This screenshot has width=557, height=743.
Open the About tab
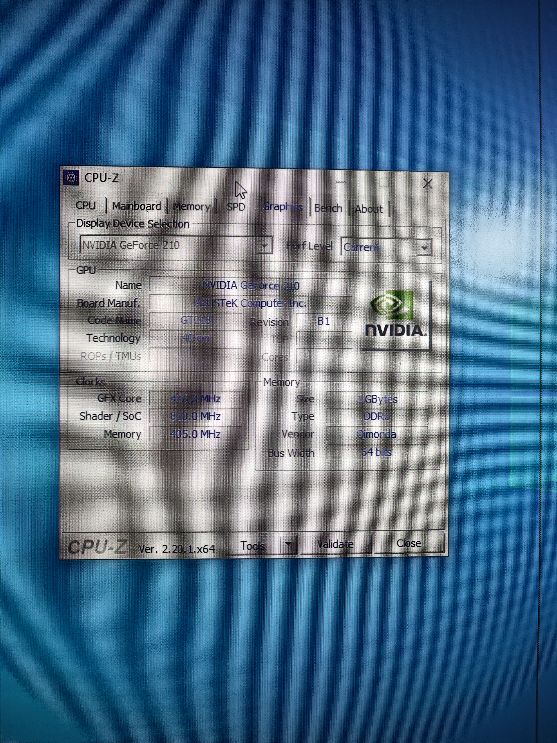click(x=369, y=209)
